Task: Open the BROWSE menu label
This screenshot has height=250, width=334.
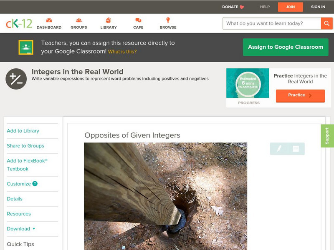Action: [x=168, y=27]
